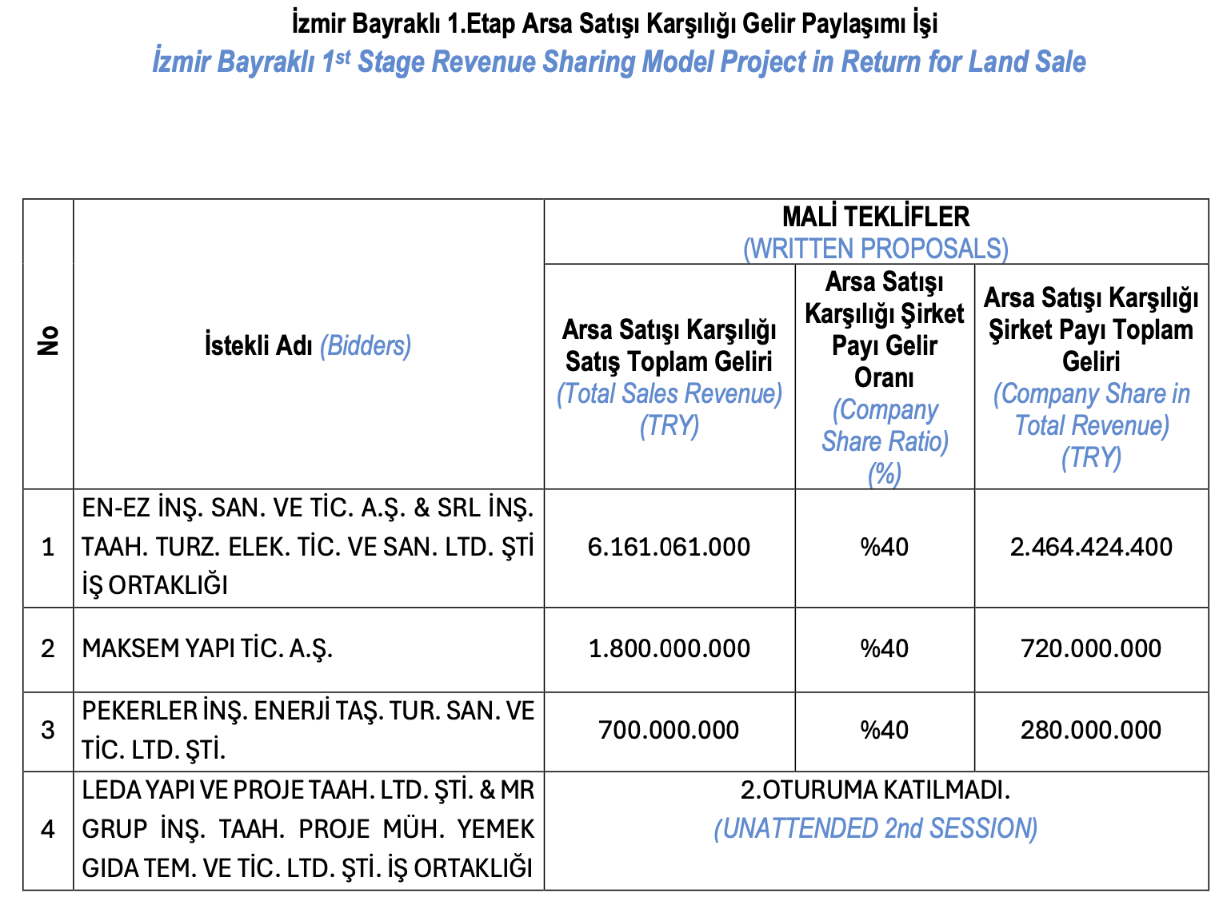The height and width of the screenshot is (905, 1227).
Task: Click the Company Share in Total Revenue header
Action: click(x=1091, y=376)
